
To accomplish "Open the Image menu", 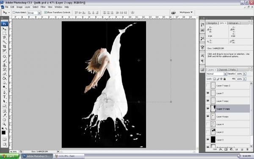I will pyautogui.click(x=19, y=7).
